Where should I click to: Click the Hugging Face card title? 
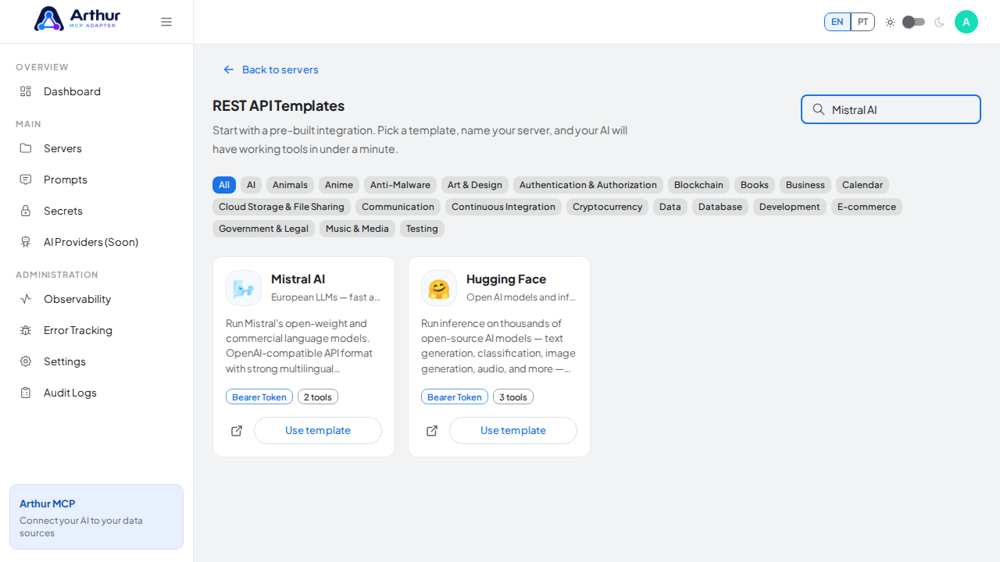tap(506, 279)
